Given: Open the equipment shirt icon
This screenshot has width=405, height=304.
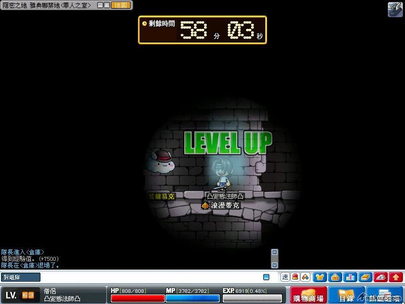Looking at the screenshot, I should click(x=320, y=277).
